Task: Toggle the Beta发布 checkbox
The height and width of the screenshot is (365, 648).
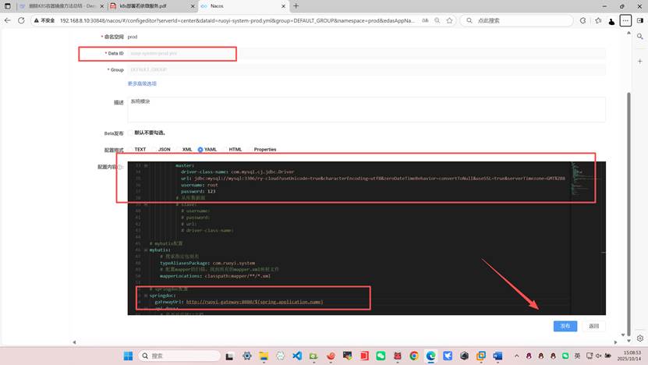Action: (130, 133)
